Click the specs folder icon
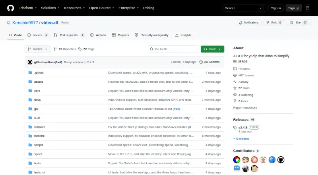 [30, 154]
